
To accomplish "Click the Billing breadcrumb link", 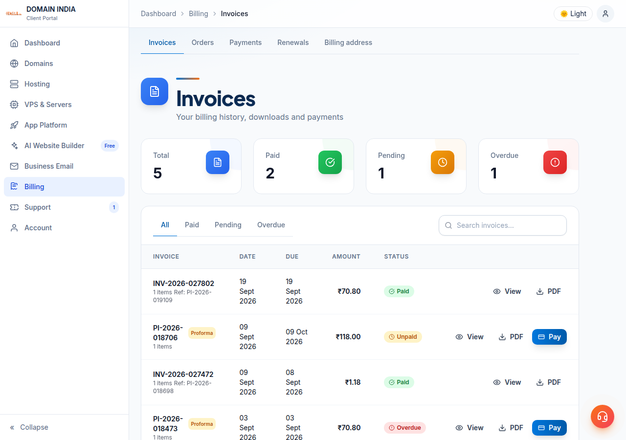I will 199,14.
